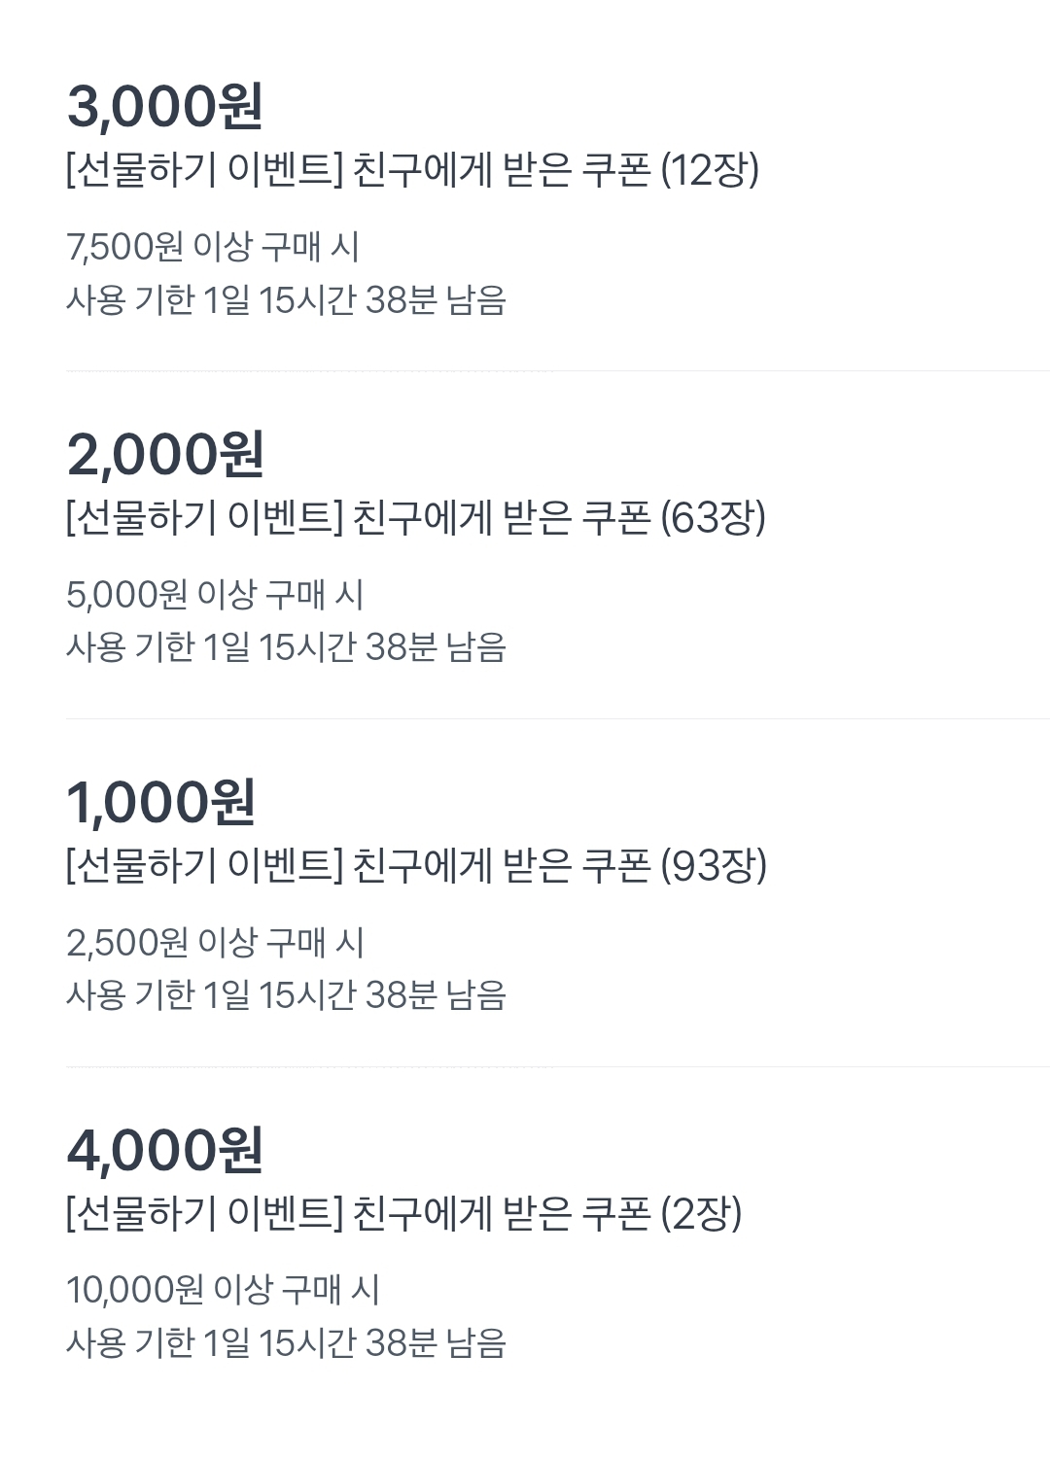1050x1460 pixels.
Task: Click the (12장) coupon count text
Action: coord(710,170)
